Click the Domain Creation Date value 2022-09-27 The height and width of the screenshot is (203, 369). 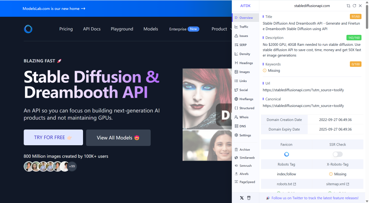coord(336,120)
